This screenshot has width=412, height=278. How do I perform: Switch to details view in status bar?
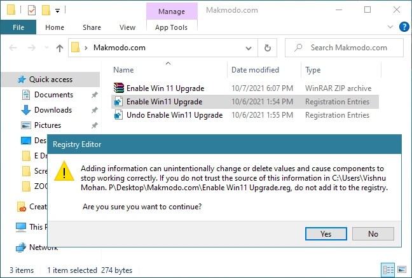pyautogui.click(x=388, y=270)
